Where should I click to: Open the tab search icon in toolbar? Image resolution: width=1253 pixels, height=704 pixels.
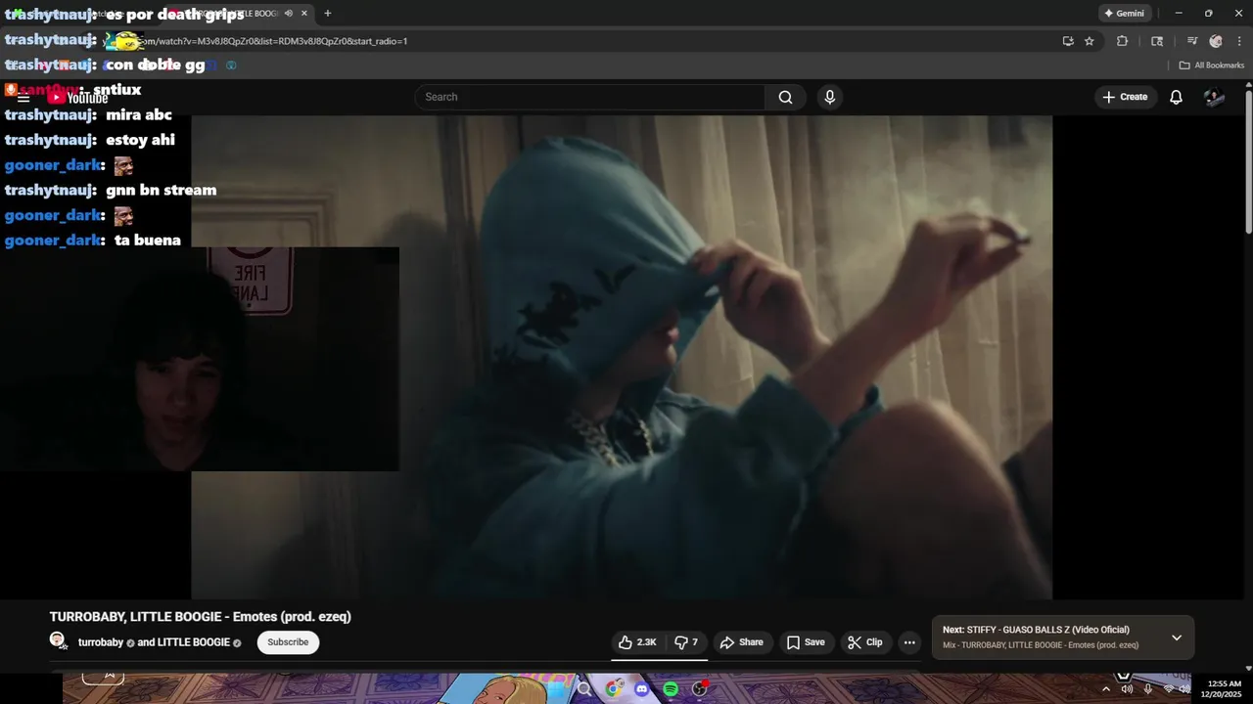coord(1157,41)
